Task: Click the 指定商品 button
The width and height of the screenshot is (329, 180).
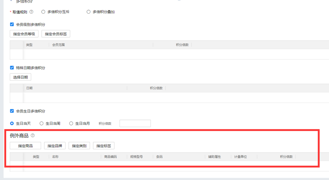Action: click(x=25, y=146)
